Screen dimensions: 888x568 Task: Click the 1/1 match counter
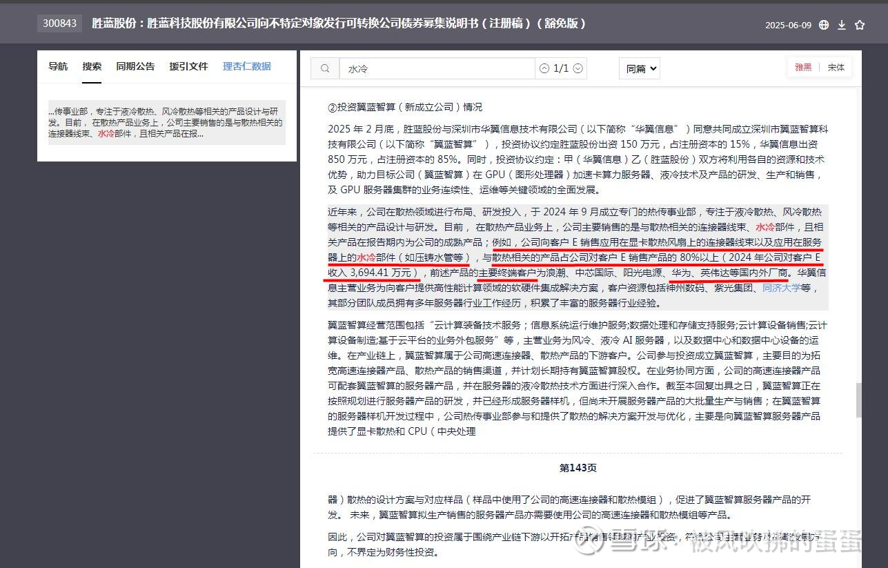tap(562, 68)
